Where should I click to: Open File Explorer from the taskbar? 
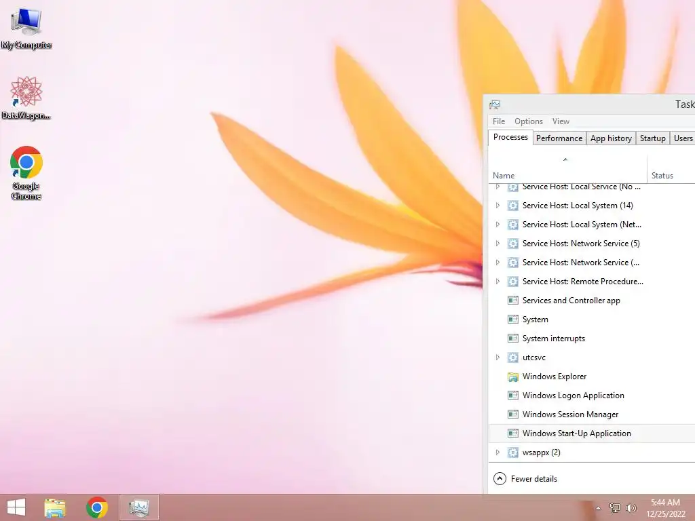pyautogui.click(x=55, y=507)
